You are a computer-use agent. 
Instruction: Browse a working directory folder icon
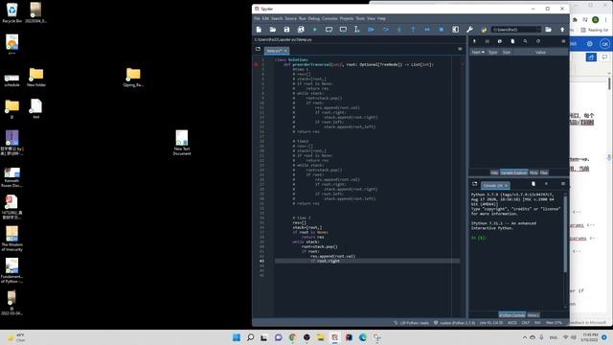tap(549, 30)
